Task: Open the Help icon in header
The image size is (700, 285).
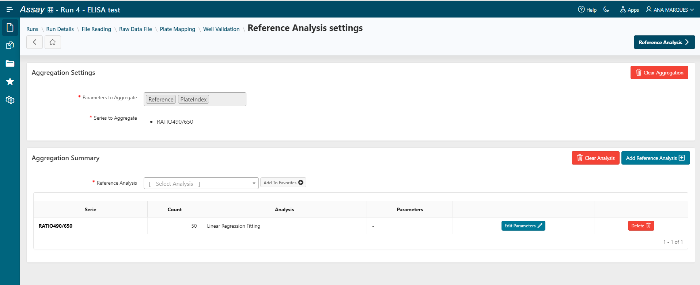Action: coord(587,10)
